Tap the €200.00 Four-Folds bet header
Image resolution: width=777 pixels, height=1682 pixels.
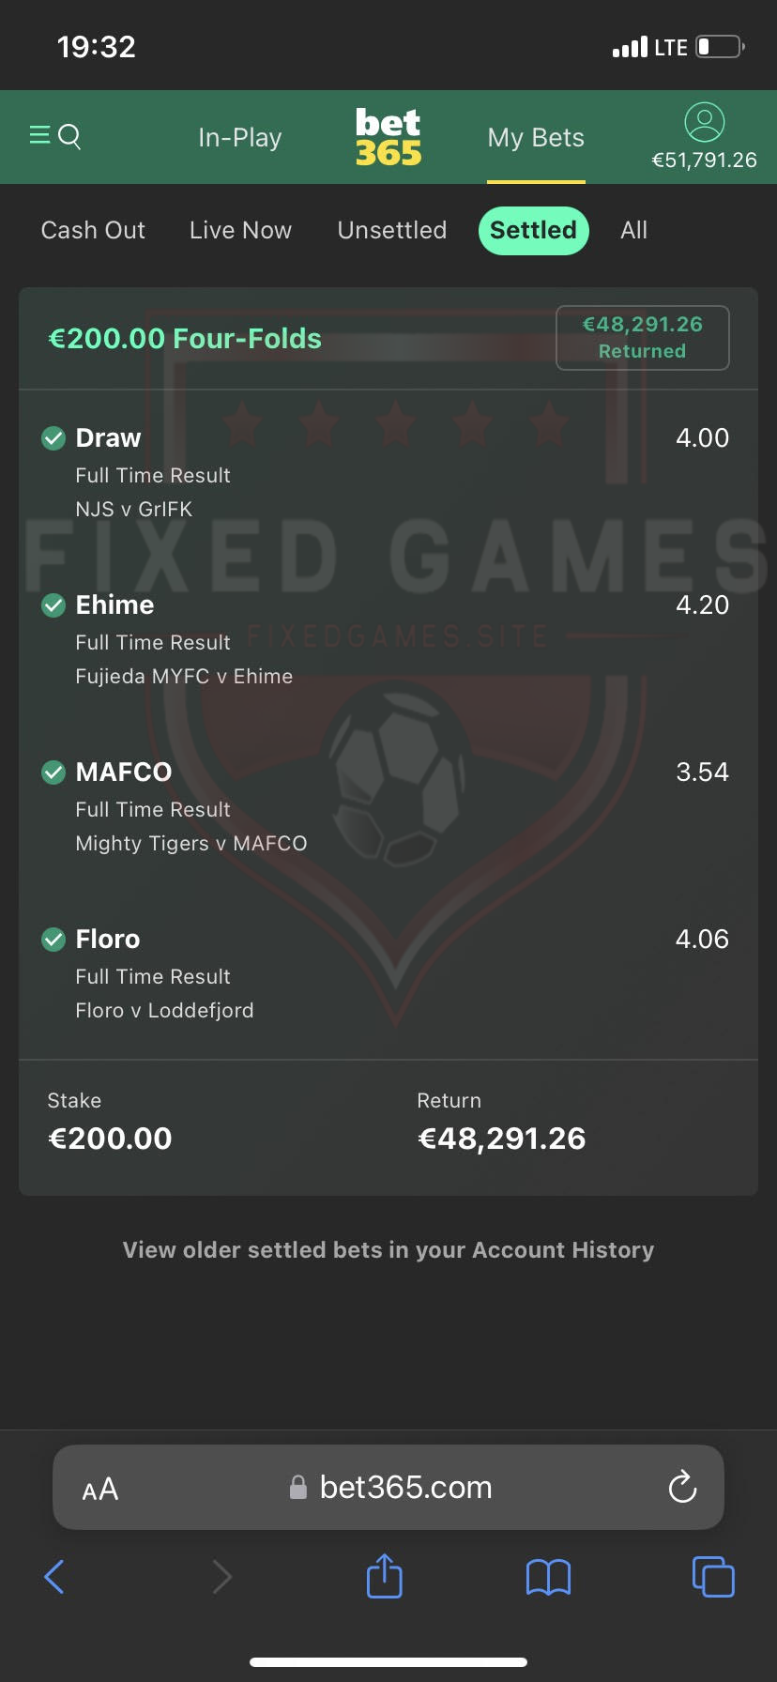(185, 339)
